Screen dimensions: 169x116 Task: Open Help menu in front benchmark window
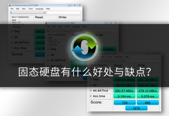tap(127, 57)
